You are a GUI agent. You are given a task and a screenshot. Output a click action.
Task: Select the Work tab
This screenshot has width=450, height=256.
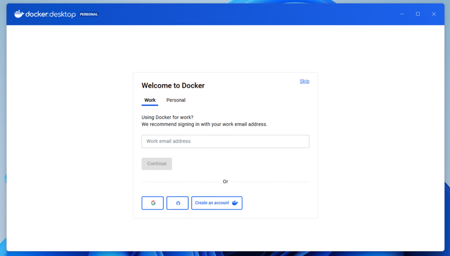[x=150, y=100]
